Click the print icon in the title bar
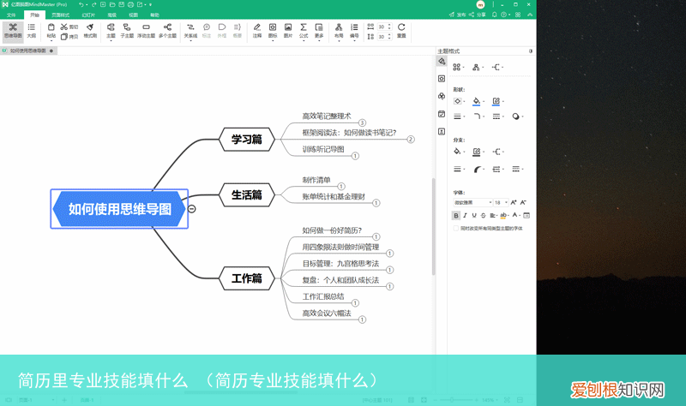Screen dimensions: 686x406 tap(130, 4)
